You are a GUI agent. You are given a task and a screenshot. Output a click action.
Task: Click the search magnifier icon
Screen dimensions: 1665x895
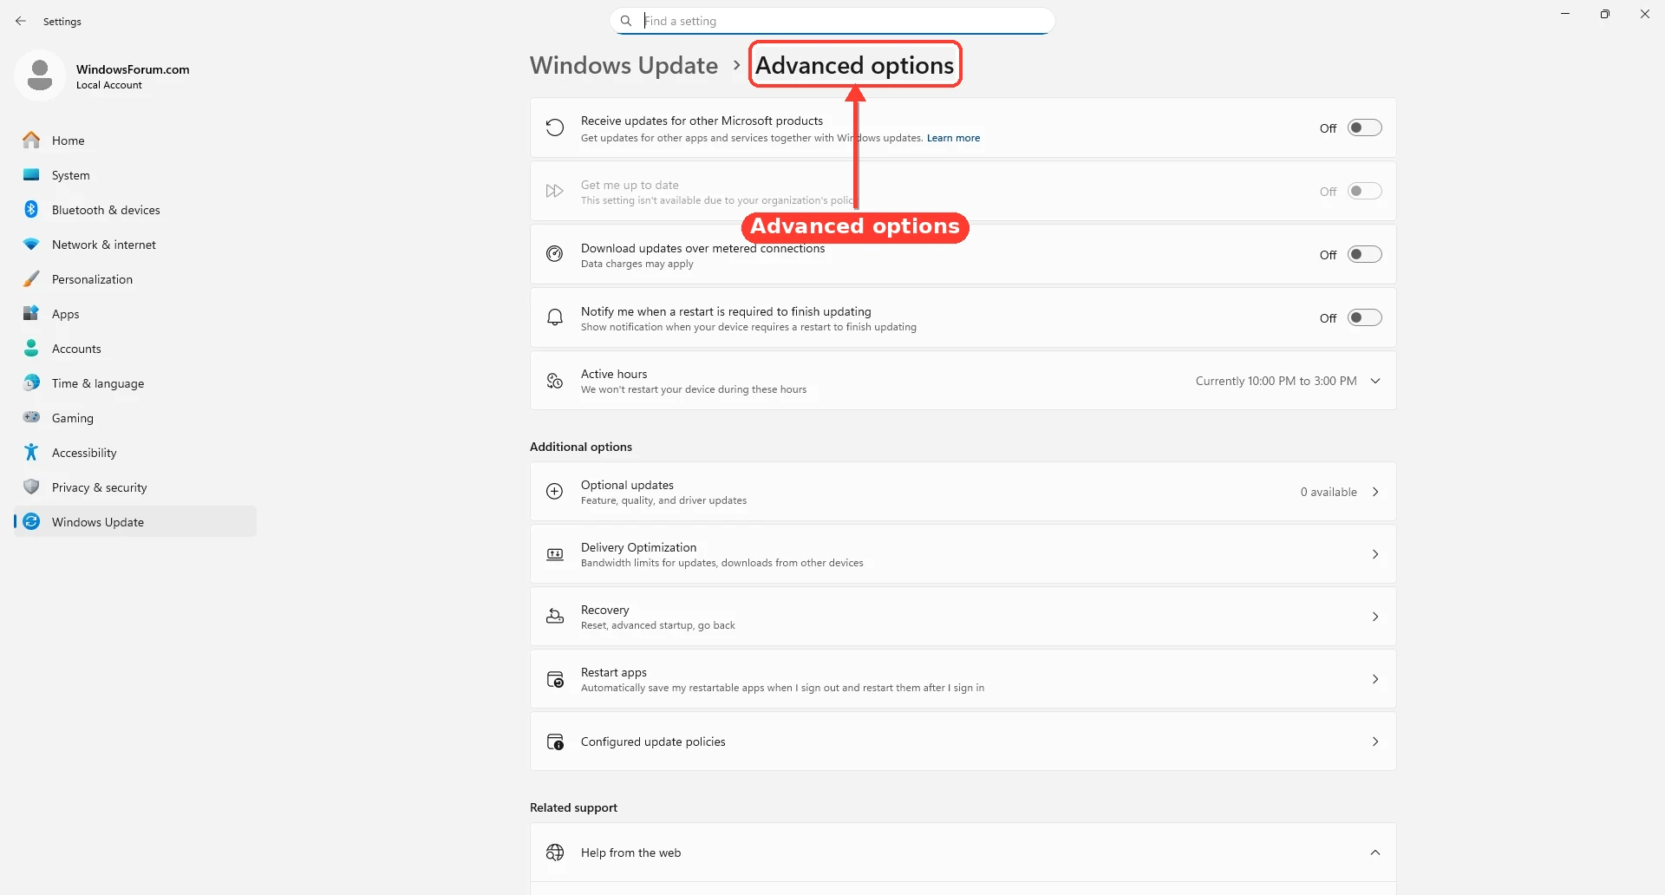coord(626,21)
